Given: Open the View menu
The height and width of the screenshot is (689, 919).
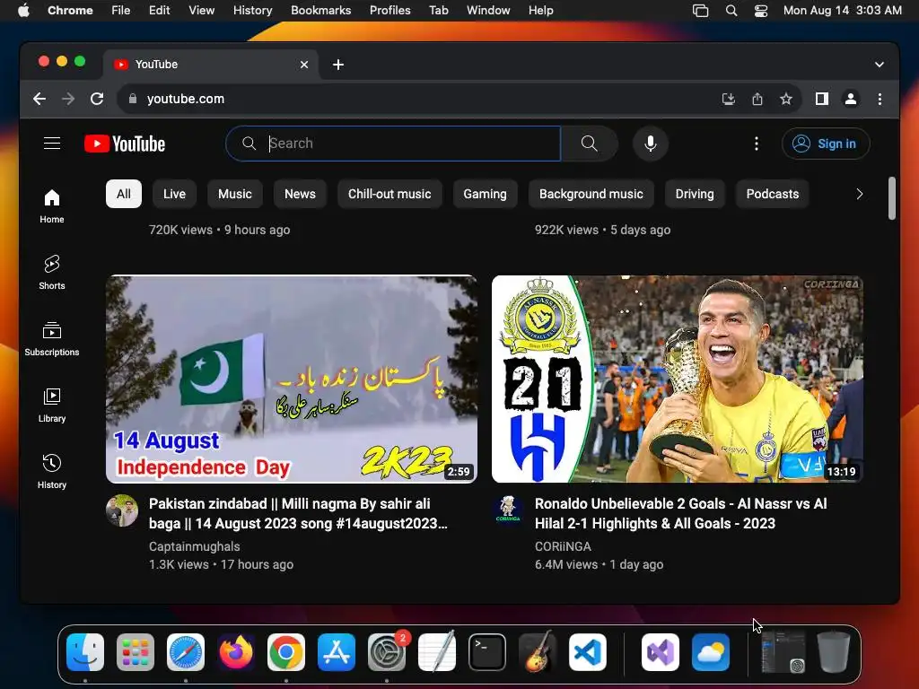Looking at the screenshot, I should [x=202, y=11].
